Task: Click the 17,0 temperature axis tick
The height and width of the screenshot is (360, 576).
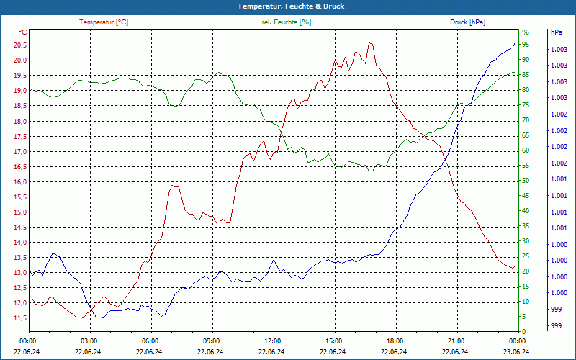Action: [x=20, y=152]
